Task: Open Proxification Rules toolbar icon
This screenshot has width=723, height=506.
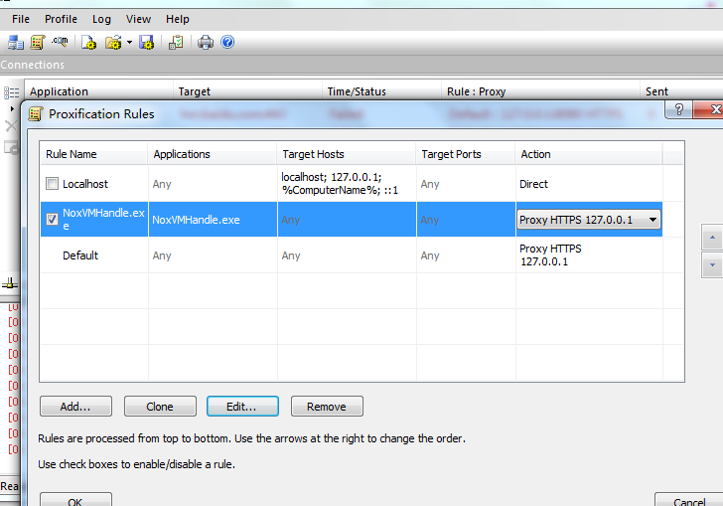Action: [38, 43]
